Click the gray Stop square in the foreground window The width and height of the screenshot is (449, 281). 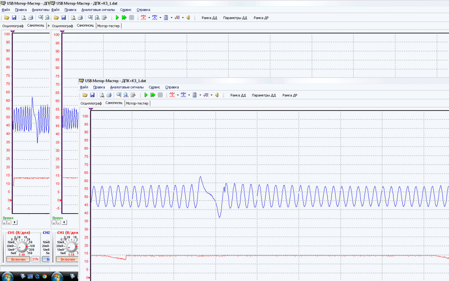coord(160,95)
